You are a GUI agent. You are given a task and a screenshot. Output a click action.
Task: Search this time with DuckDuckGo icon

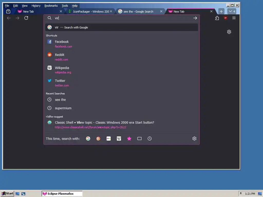tap(98, 139)
